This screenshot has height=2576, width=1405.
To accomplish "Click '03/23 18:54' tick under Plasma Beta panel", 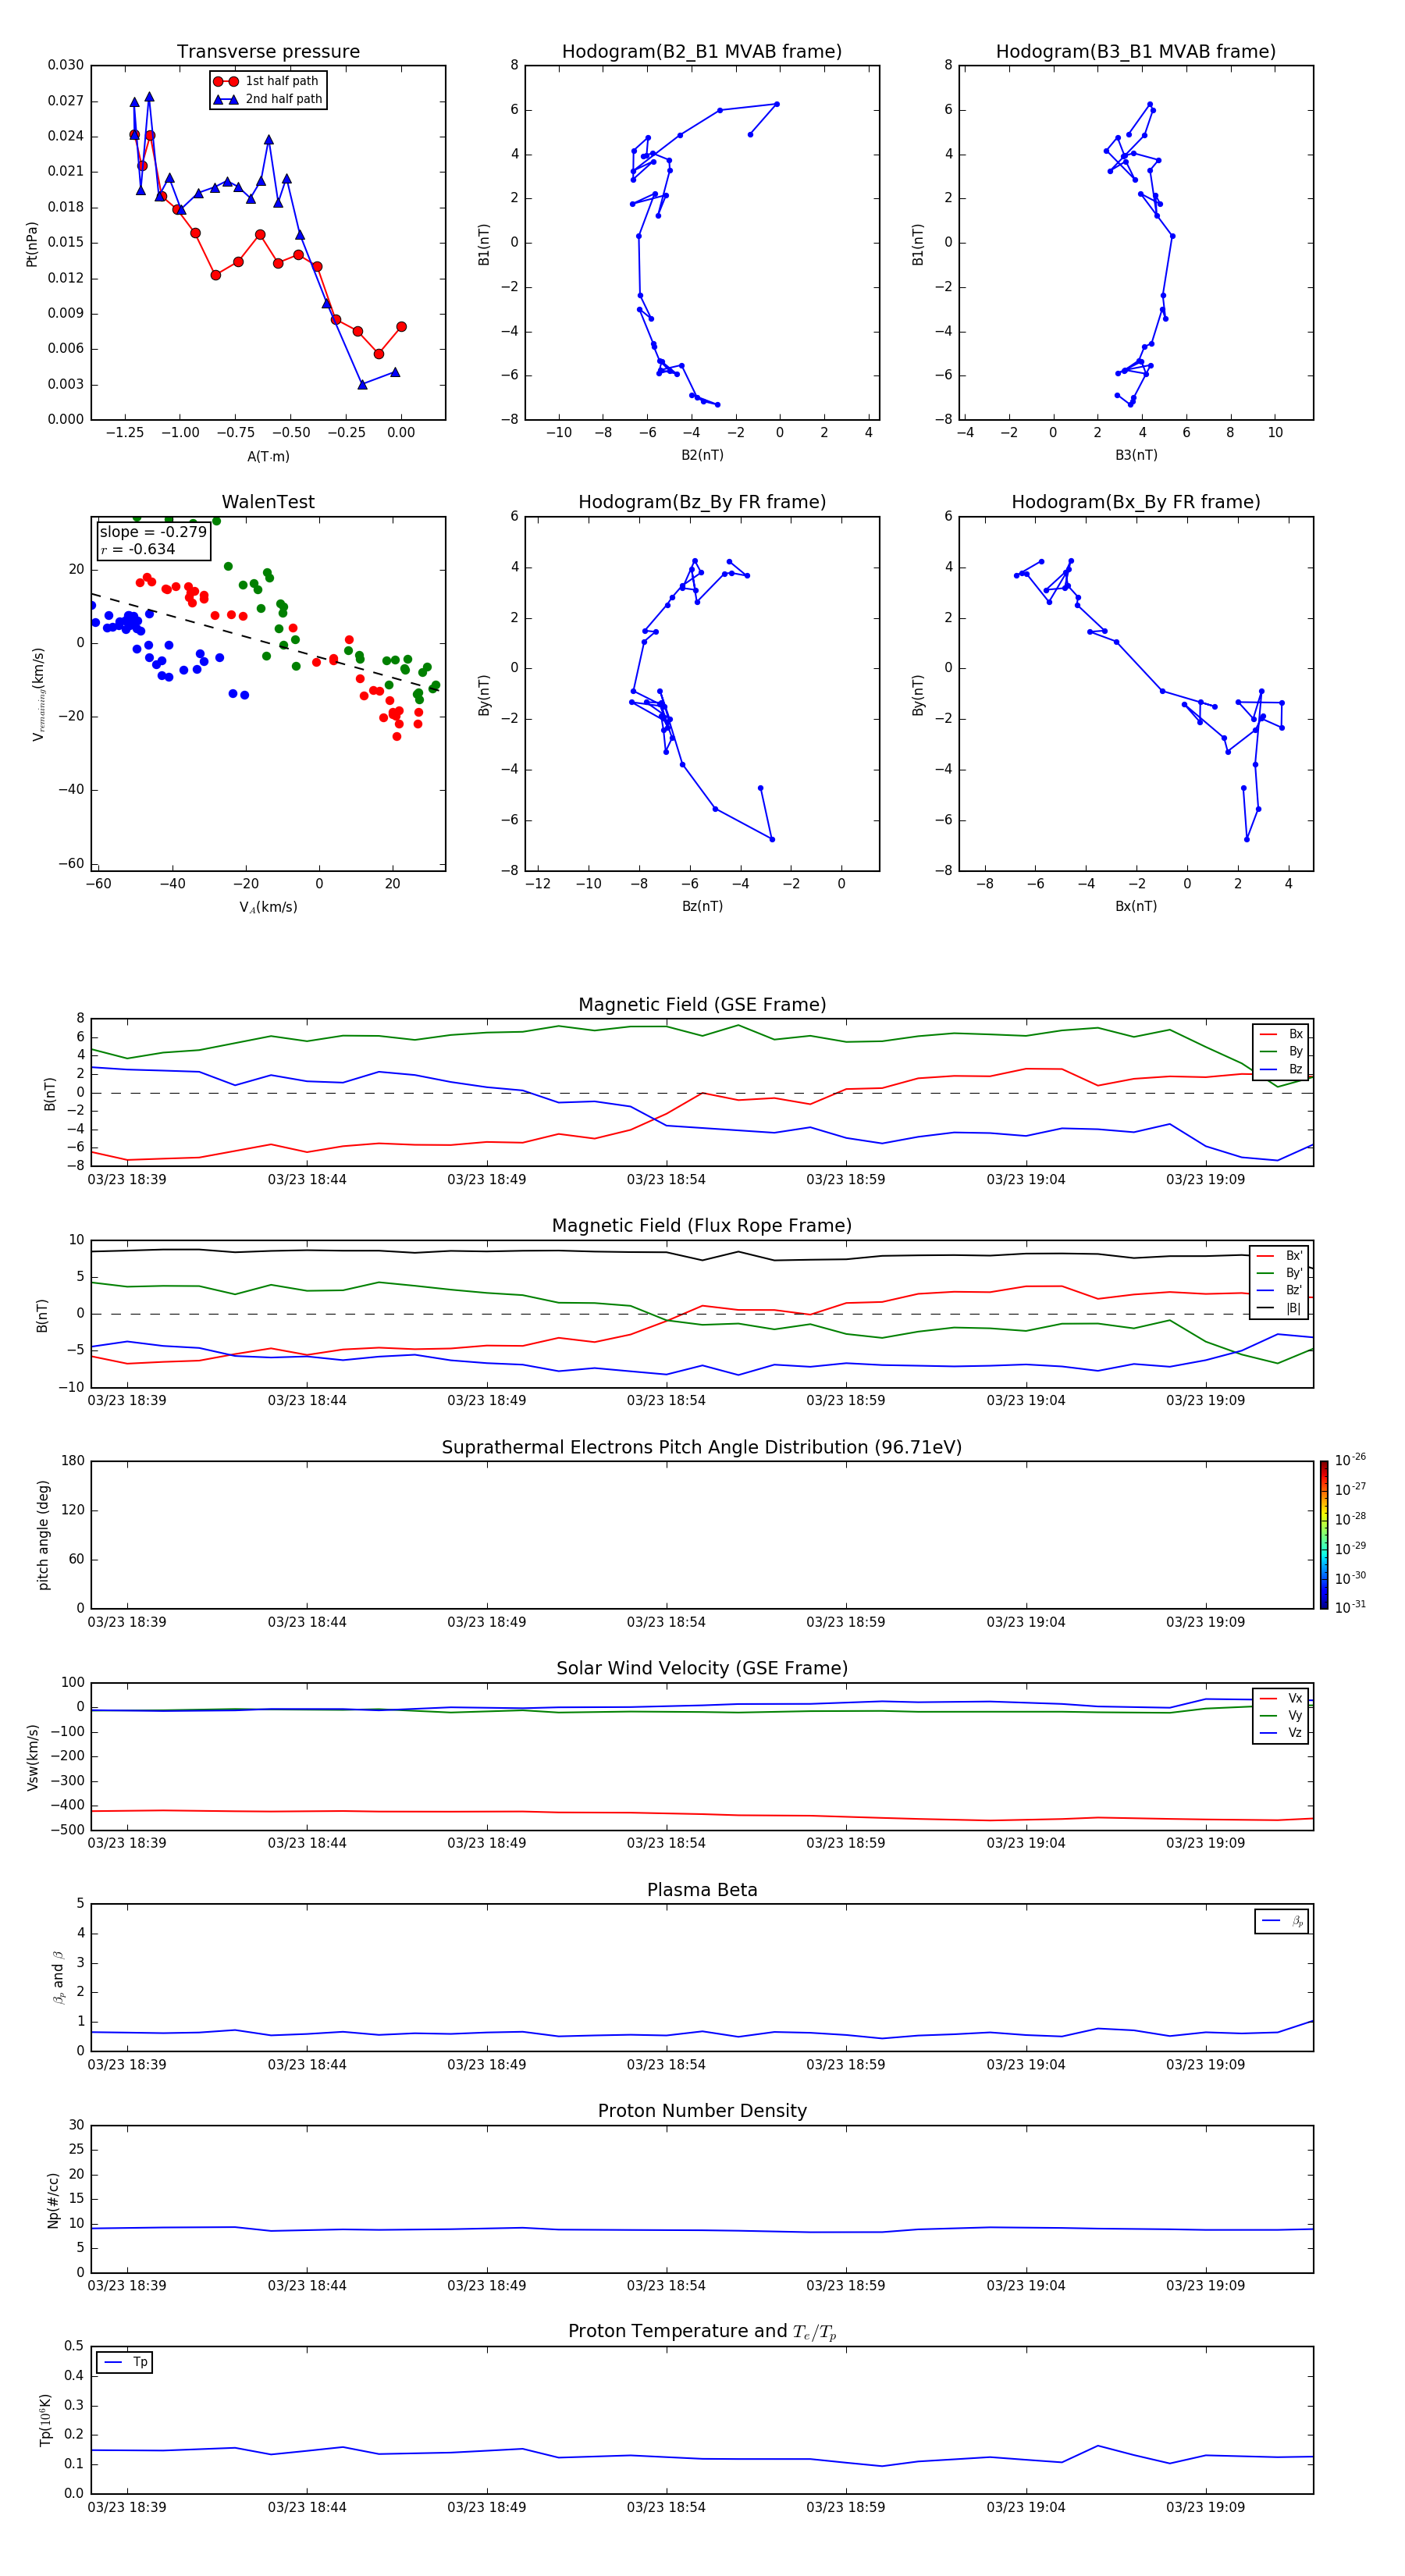I will (x=666, y=2065).
